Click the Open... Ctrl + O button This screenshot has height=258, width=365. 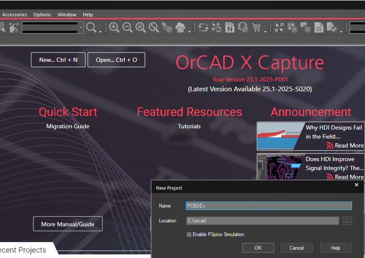coord(117,60)
